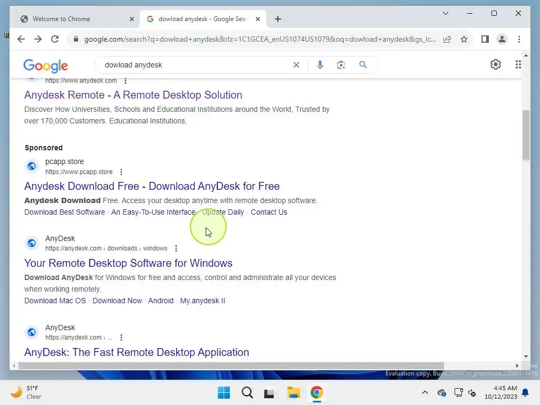This screenshot has width=540, height=405.
Task: Reload the current page
Action: point(55,39)
